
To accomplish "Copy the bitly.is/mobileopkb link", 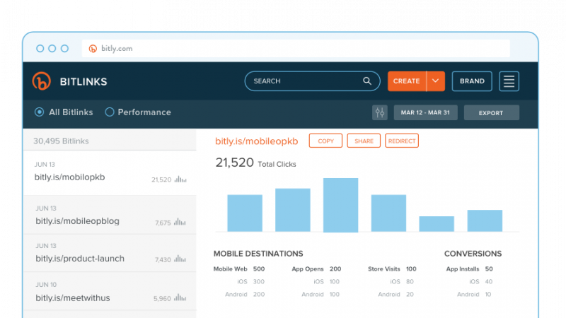I will (x=325, y=141).
